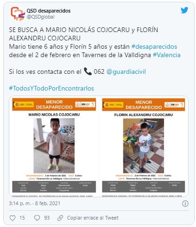
Task: Open the #desaparecidos hashtag
Action: point(154,46)
